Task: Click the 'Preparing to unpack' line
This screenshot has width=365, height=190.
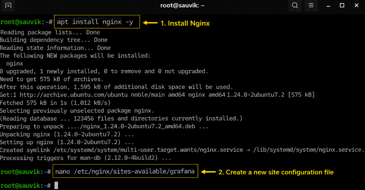Action: [104, 126]
